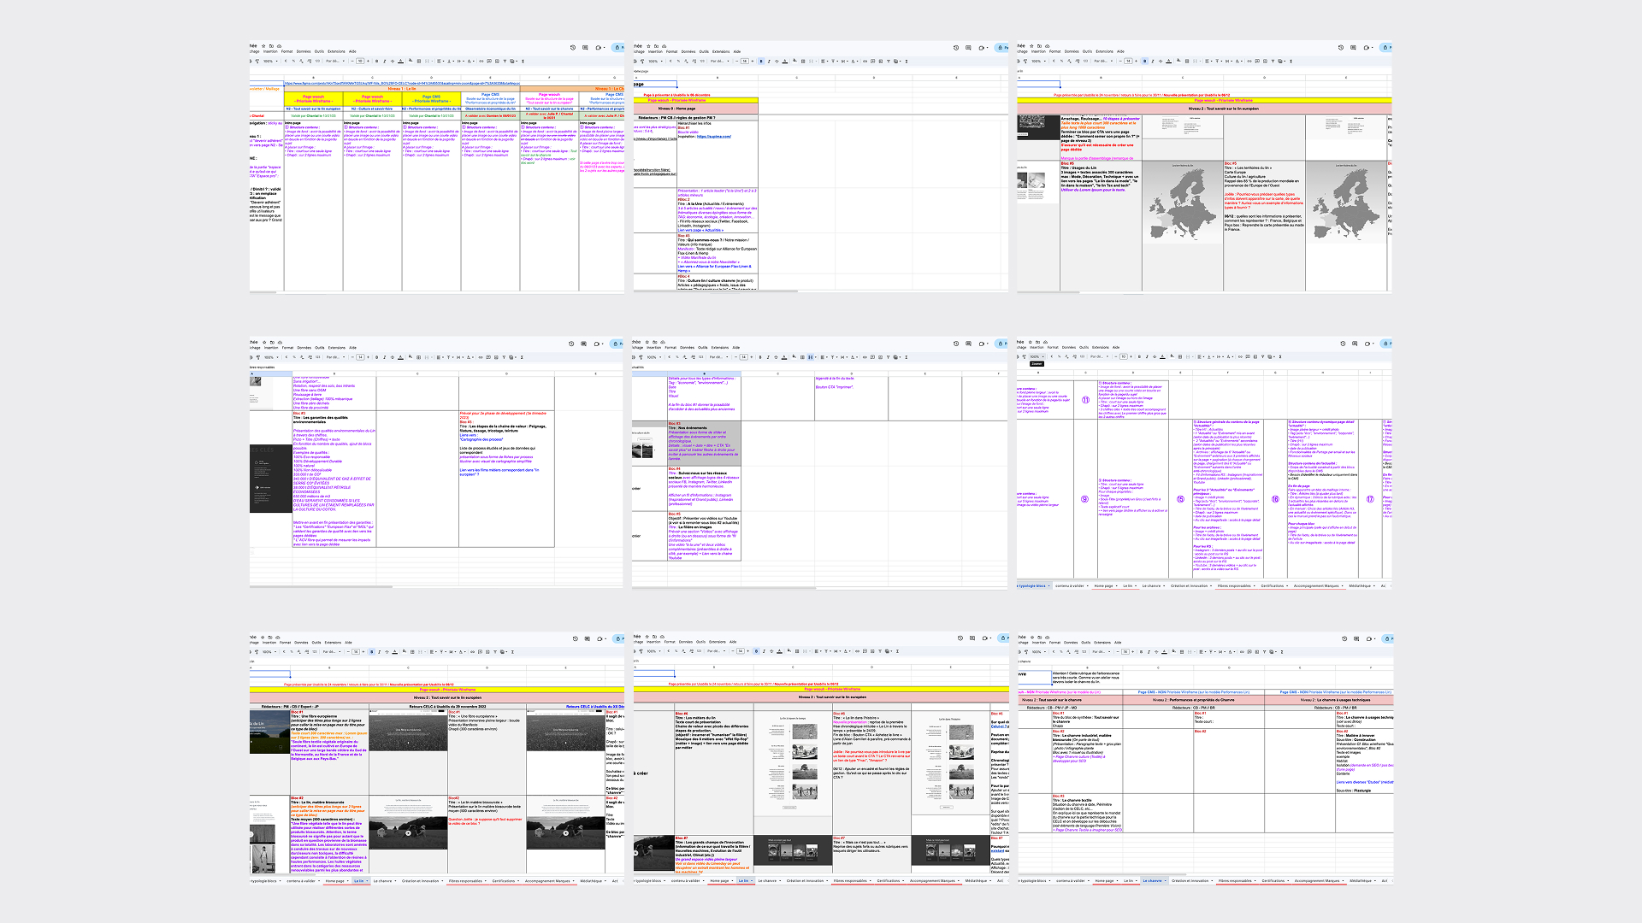Viewport: 1642px width, 923px height.
Task: Star the document in Niveau 1 overview sheet
Action: click(x=263, y=46)
